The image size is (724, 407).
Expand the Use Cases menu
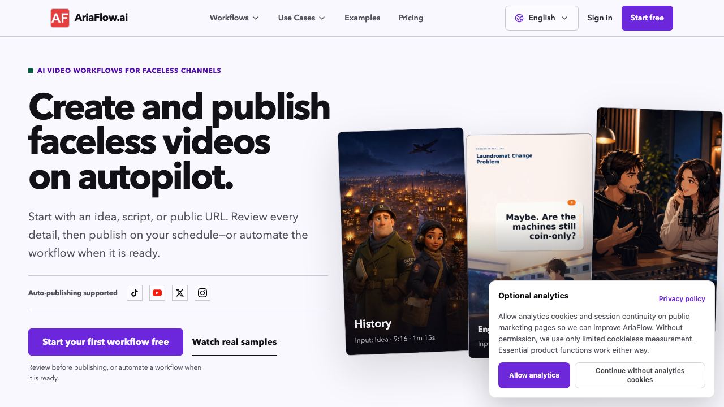point(301,18)
